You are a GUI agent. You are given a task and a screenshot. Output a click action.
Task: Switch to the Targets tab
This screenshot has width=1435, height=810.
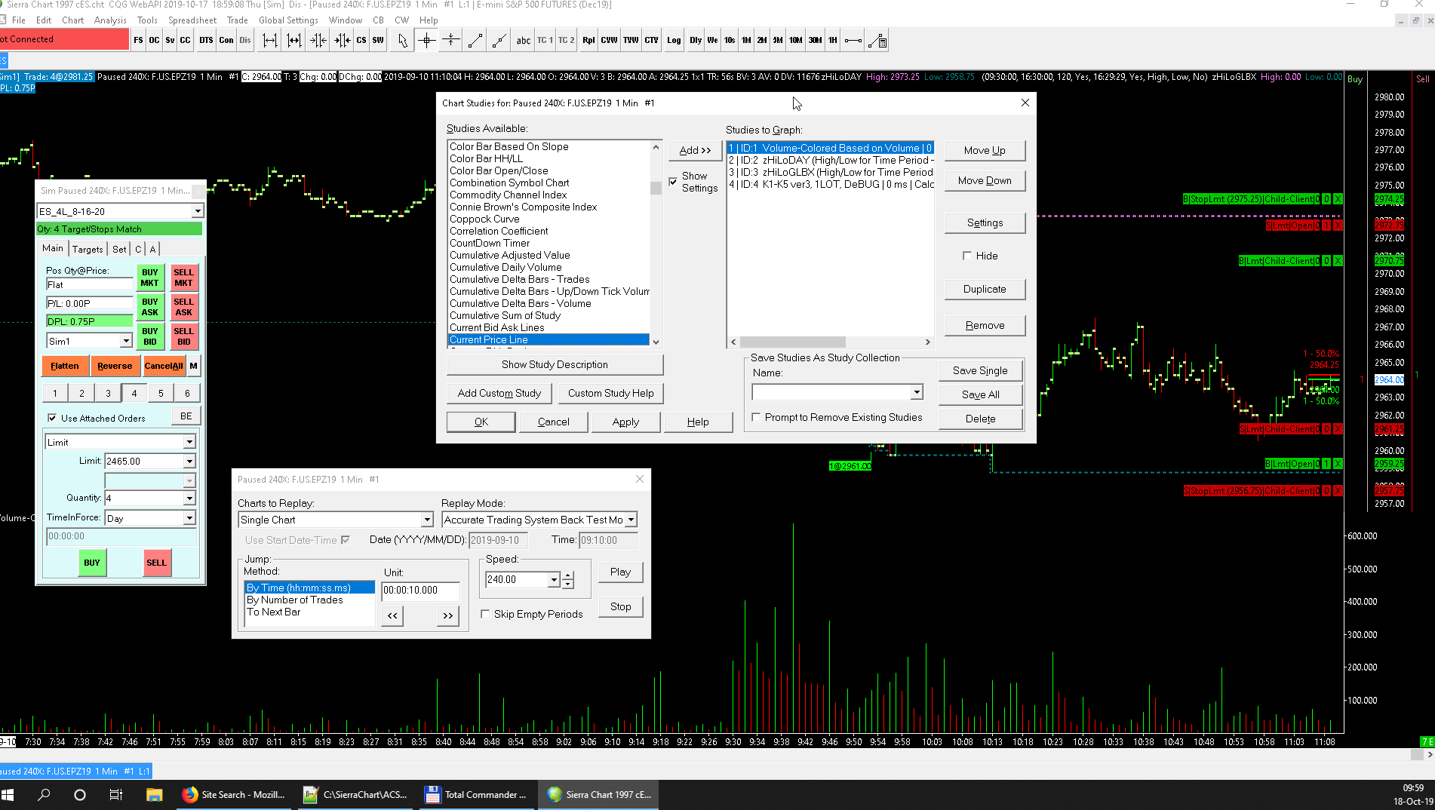pos(88,249)
